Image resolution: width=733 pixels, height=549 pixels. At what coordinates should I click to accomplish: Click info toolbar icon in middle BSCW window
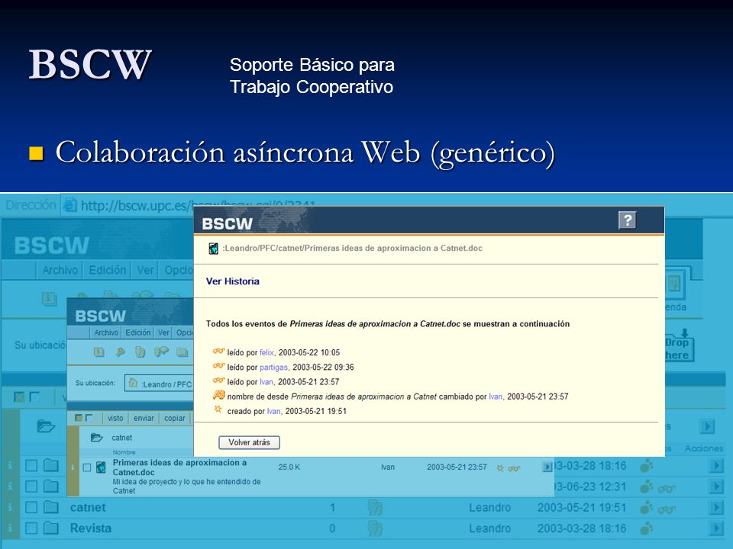point(98,352)
